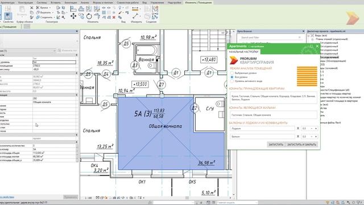Click the Вырезать cut geometry tool
This screenshot has width=364, height=205.
point(44,13)
